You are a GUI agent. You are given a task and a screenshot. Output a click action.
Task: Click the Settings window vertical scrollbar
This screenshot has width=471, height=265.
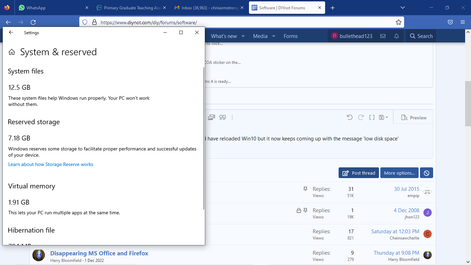point(204,138)
